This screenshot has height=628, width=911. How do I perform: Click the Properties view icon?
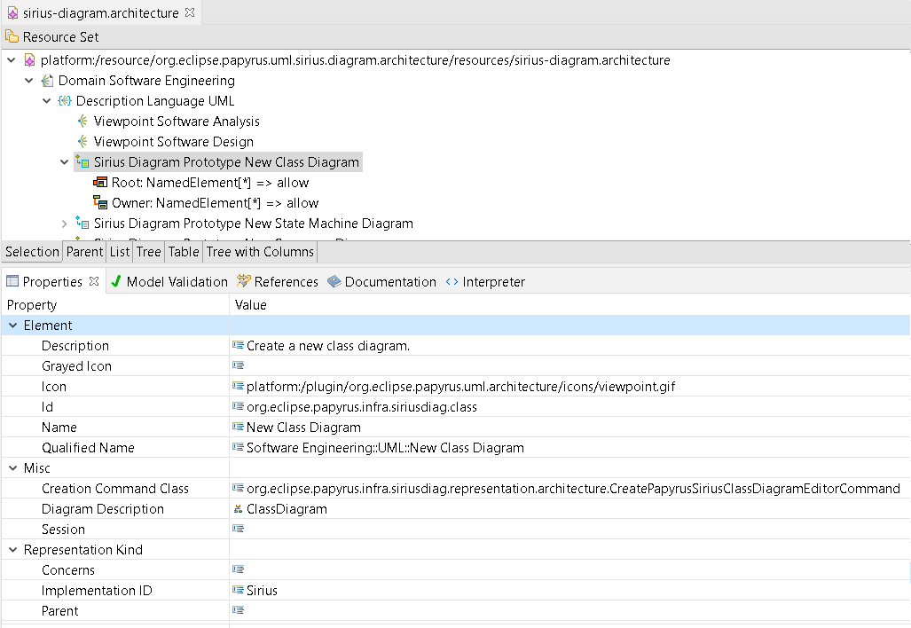(12, 282)
